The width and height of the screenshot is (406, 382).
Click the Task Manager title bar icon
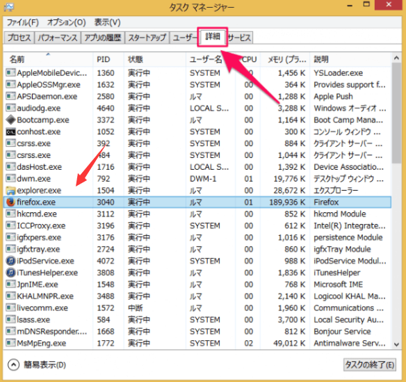pyautogui.click(x=9, y=7)
